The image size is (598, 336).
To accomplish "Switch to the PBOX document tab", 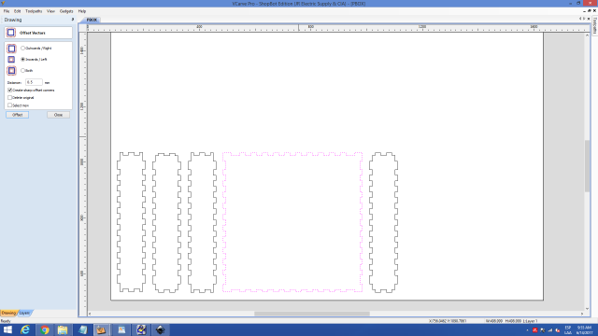I will [92, 20].
